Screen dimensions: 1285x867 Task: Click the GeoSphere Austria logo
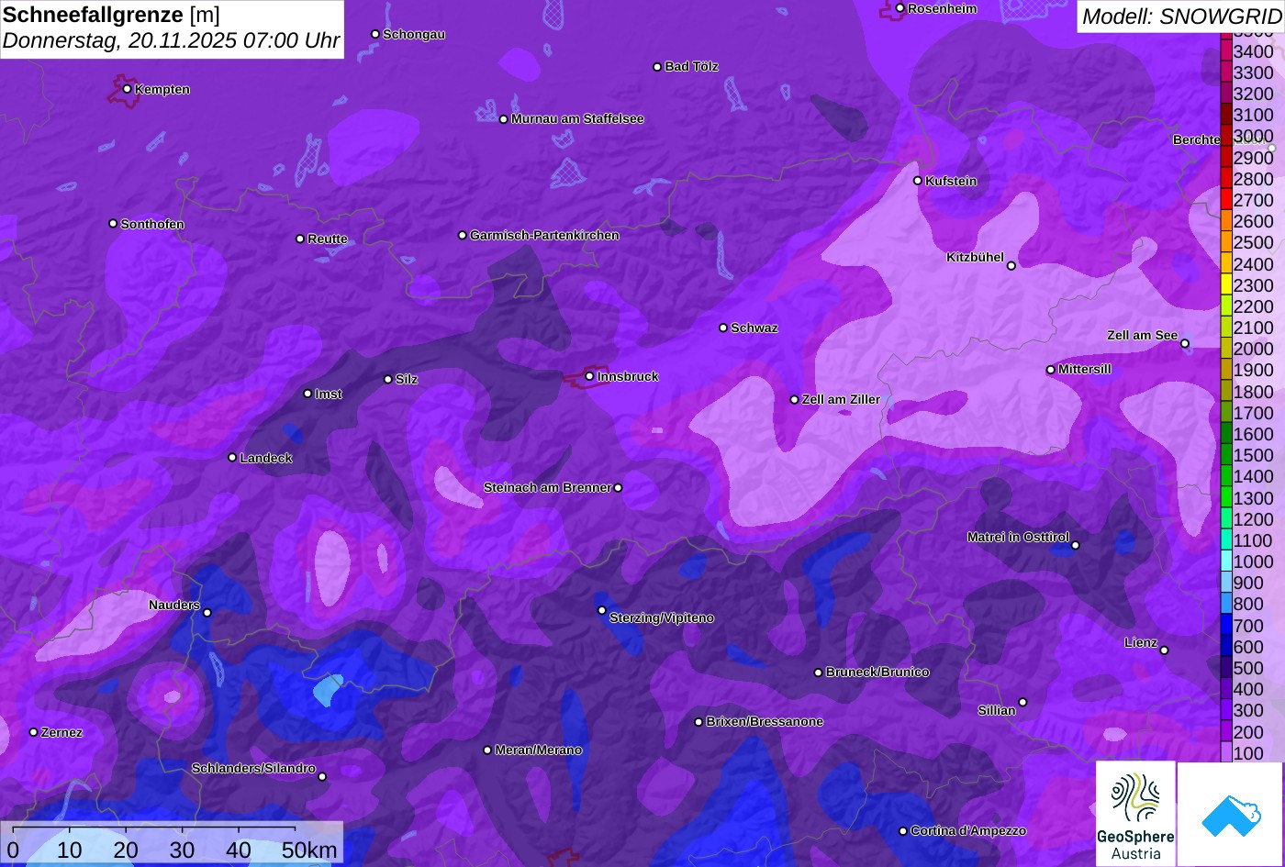pos(1135,814)
